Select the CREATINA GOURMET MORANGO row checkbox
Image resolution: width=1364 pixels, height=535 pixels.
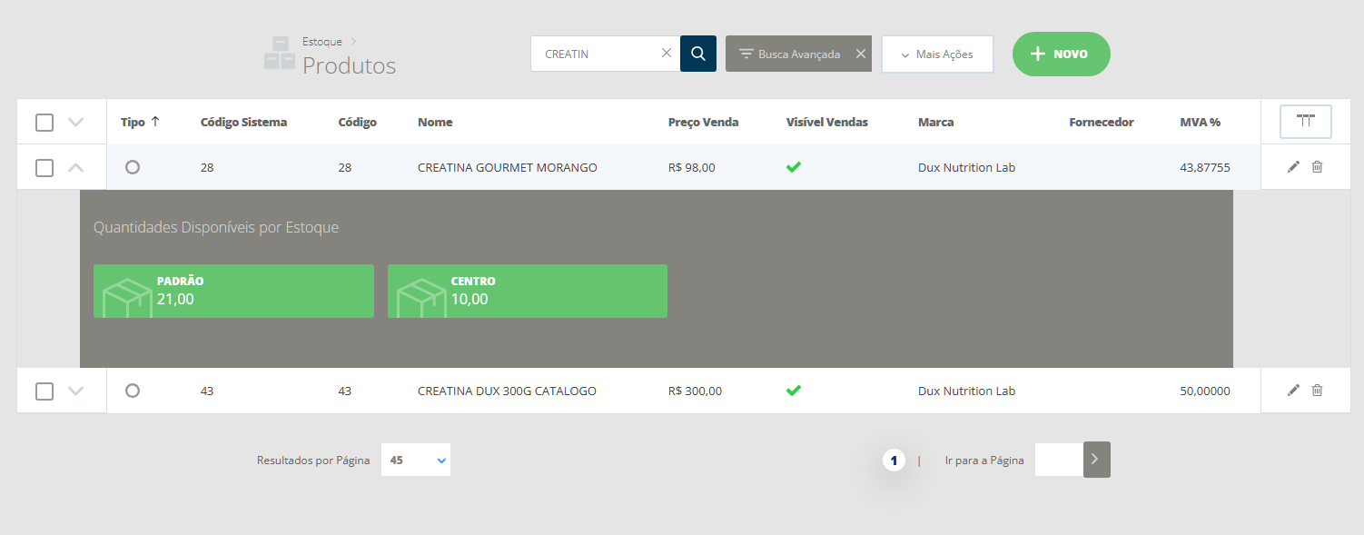[44, 168]
